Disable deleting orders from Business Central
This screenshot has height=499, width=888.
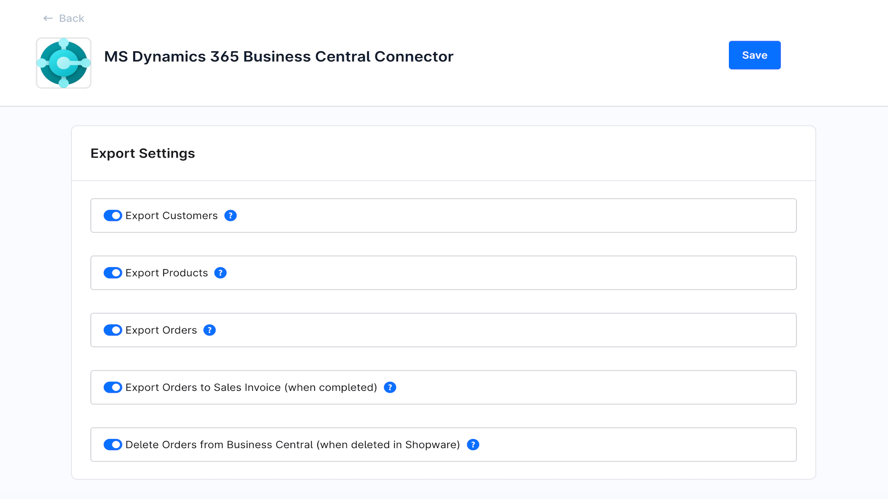point(112,444)
